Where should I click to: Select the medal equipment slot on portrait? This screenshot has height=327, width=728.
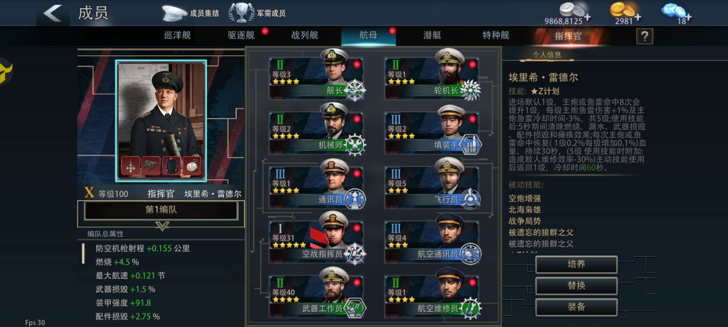[130, 165]
